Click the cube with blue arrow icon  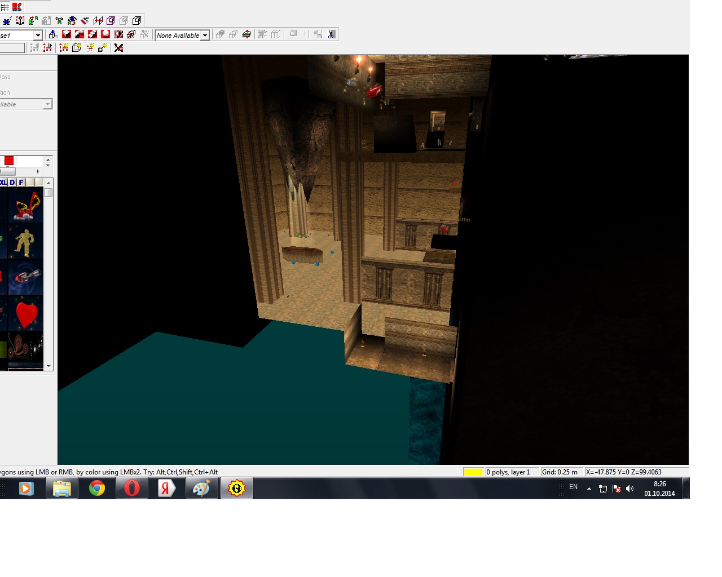click(53, 34)
